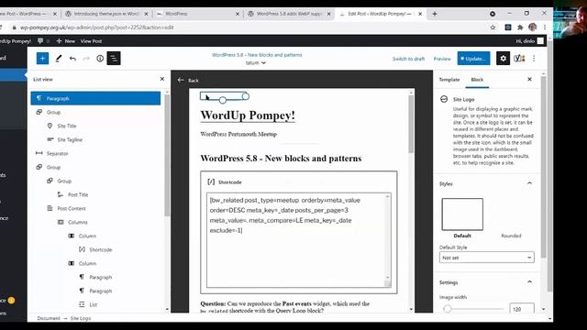Click the Site Logo block icon
Image resolution: width=587 pixels, height=330 pixels.
click(444, 99)
